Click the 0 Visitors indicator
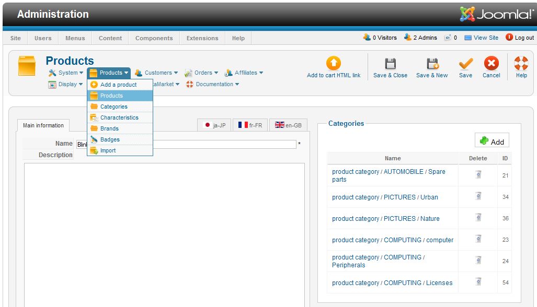This screenshot has width=537, height=307. pos(380,37)
